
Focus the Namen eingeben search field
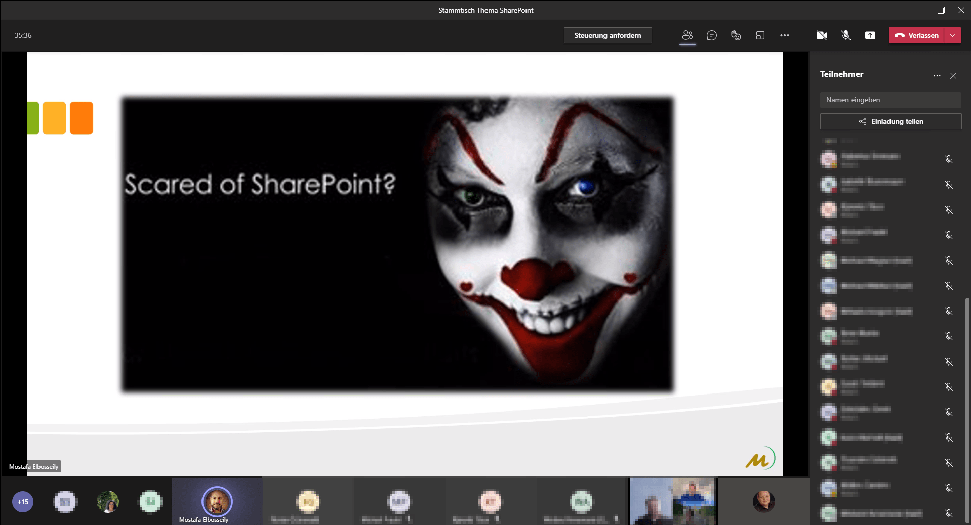point(890,100)
